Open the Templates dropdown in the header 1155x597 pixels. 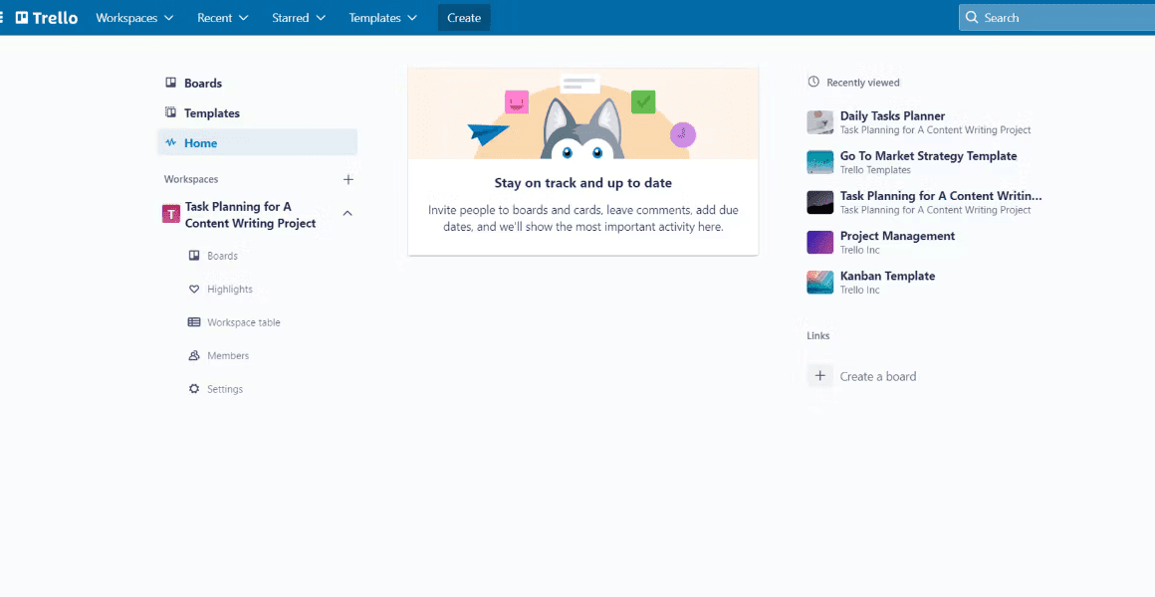[383, 18]
